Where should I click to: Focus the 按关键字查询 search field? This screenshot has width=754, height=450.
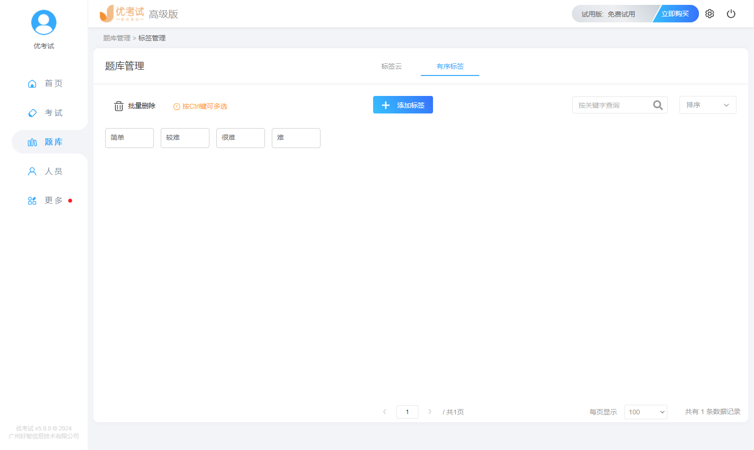(x=620, y=105)
